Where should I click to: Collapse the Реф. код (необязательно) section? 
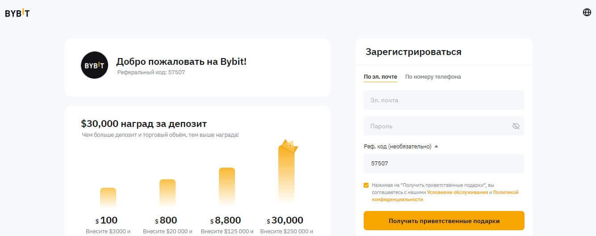436,146
